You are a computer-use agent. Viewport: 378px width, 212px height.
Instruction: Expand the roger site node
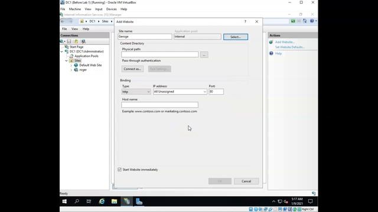pyautogui.click(x=71, y=69)
